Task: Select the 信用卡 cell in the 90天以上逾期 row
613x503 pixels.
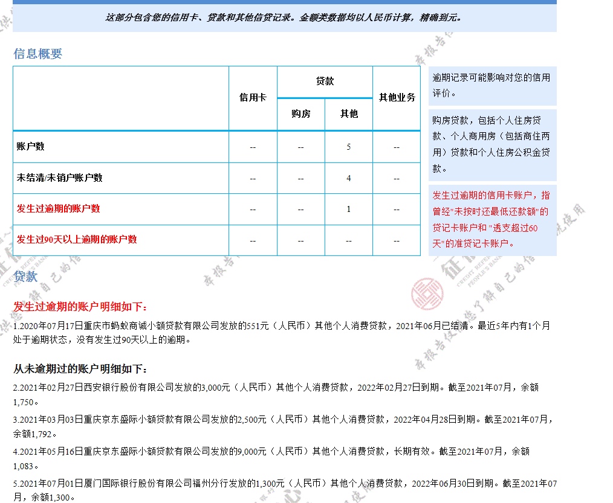Action: click(x=253, y=240)
